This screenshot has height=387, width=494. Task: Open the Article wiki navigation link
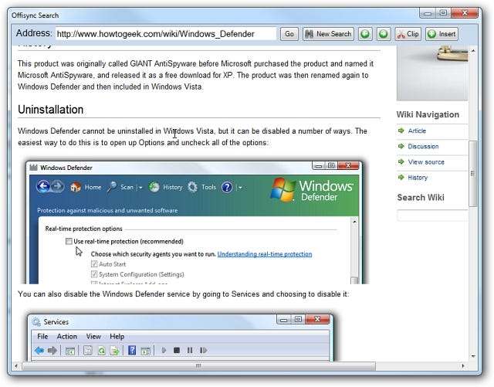pyautogui.click(x=417, y=131)
